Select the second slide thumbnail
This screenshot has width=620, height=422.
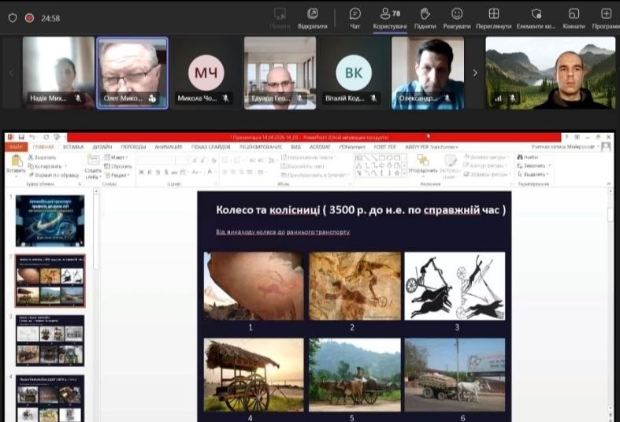click(x=50, y=281)
